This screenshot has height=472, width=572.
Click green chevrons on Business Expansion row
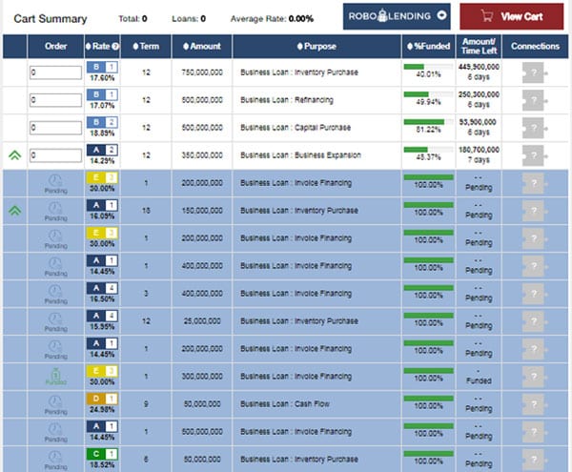[14, 154]
